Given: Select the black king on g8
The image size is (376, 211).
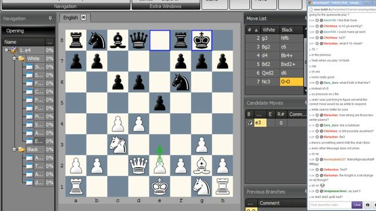Looking at the screenshot, I should [202, 40].
